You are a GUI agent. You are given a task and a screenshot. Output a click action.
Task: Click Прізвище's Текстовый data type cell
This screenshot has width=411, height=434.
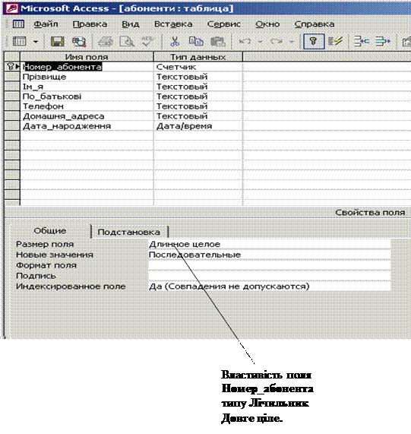pyautogui.click(x=198, y=77)
